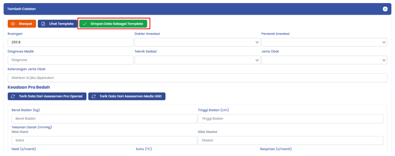Click the Diastol blood pressure field
Viewport: 395px width, 156px height.
[x=290, y=141]
